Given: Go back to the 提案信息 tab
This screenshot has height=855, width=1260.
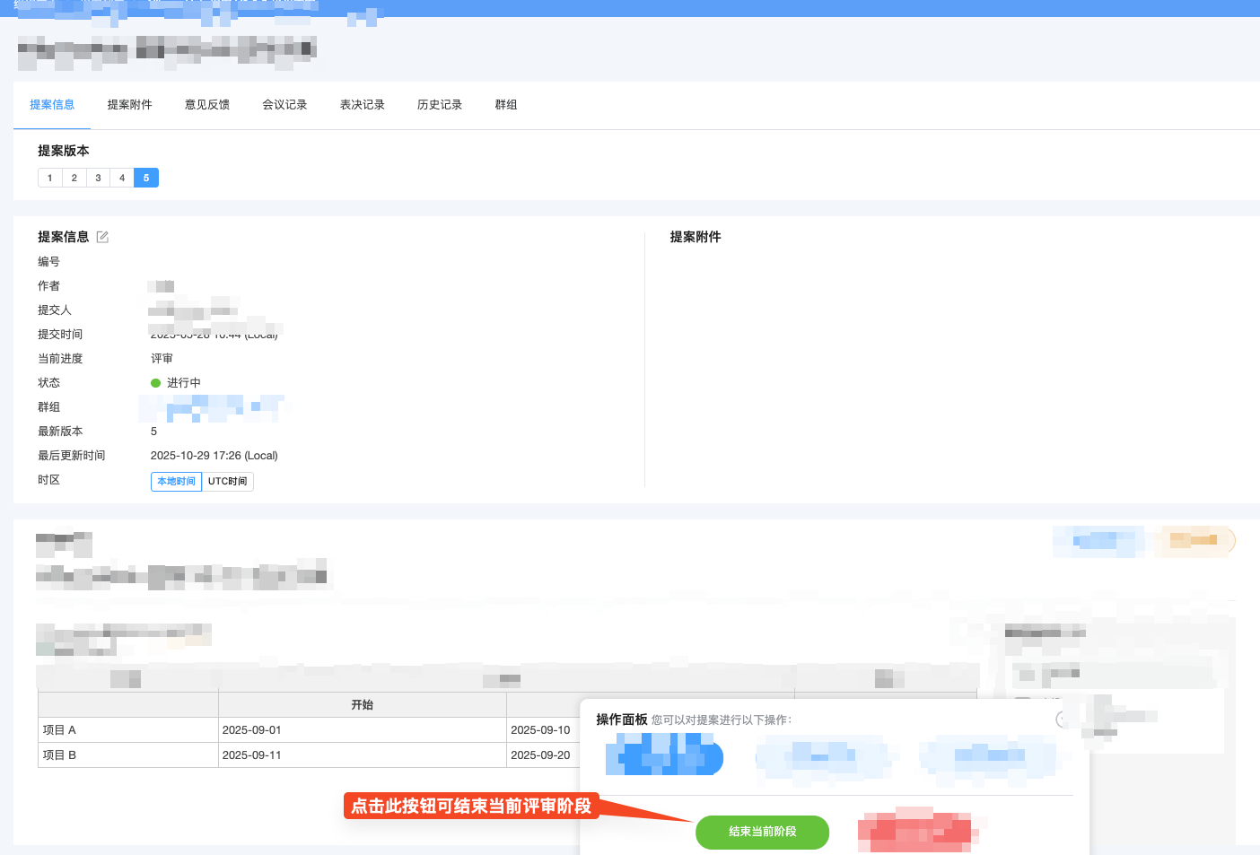Looking at the screenshot, I should pos(52,104).
